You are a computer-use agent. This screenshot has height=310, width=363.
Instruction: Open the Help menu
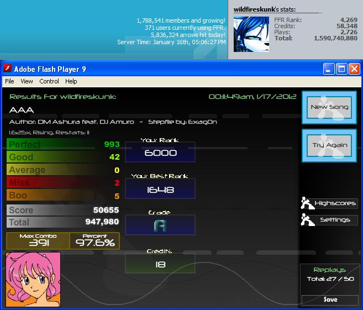[71, 81]
